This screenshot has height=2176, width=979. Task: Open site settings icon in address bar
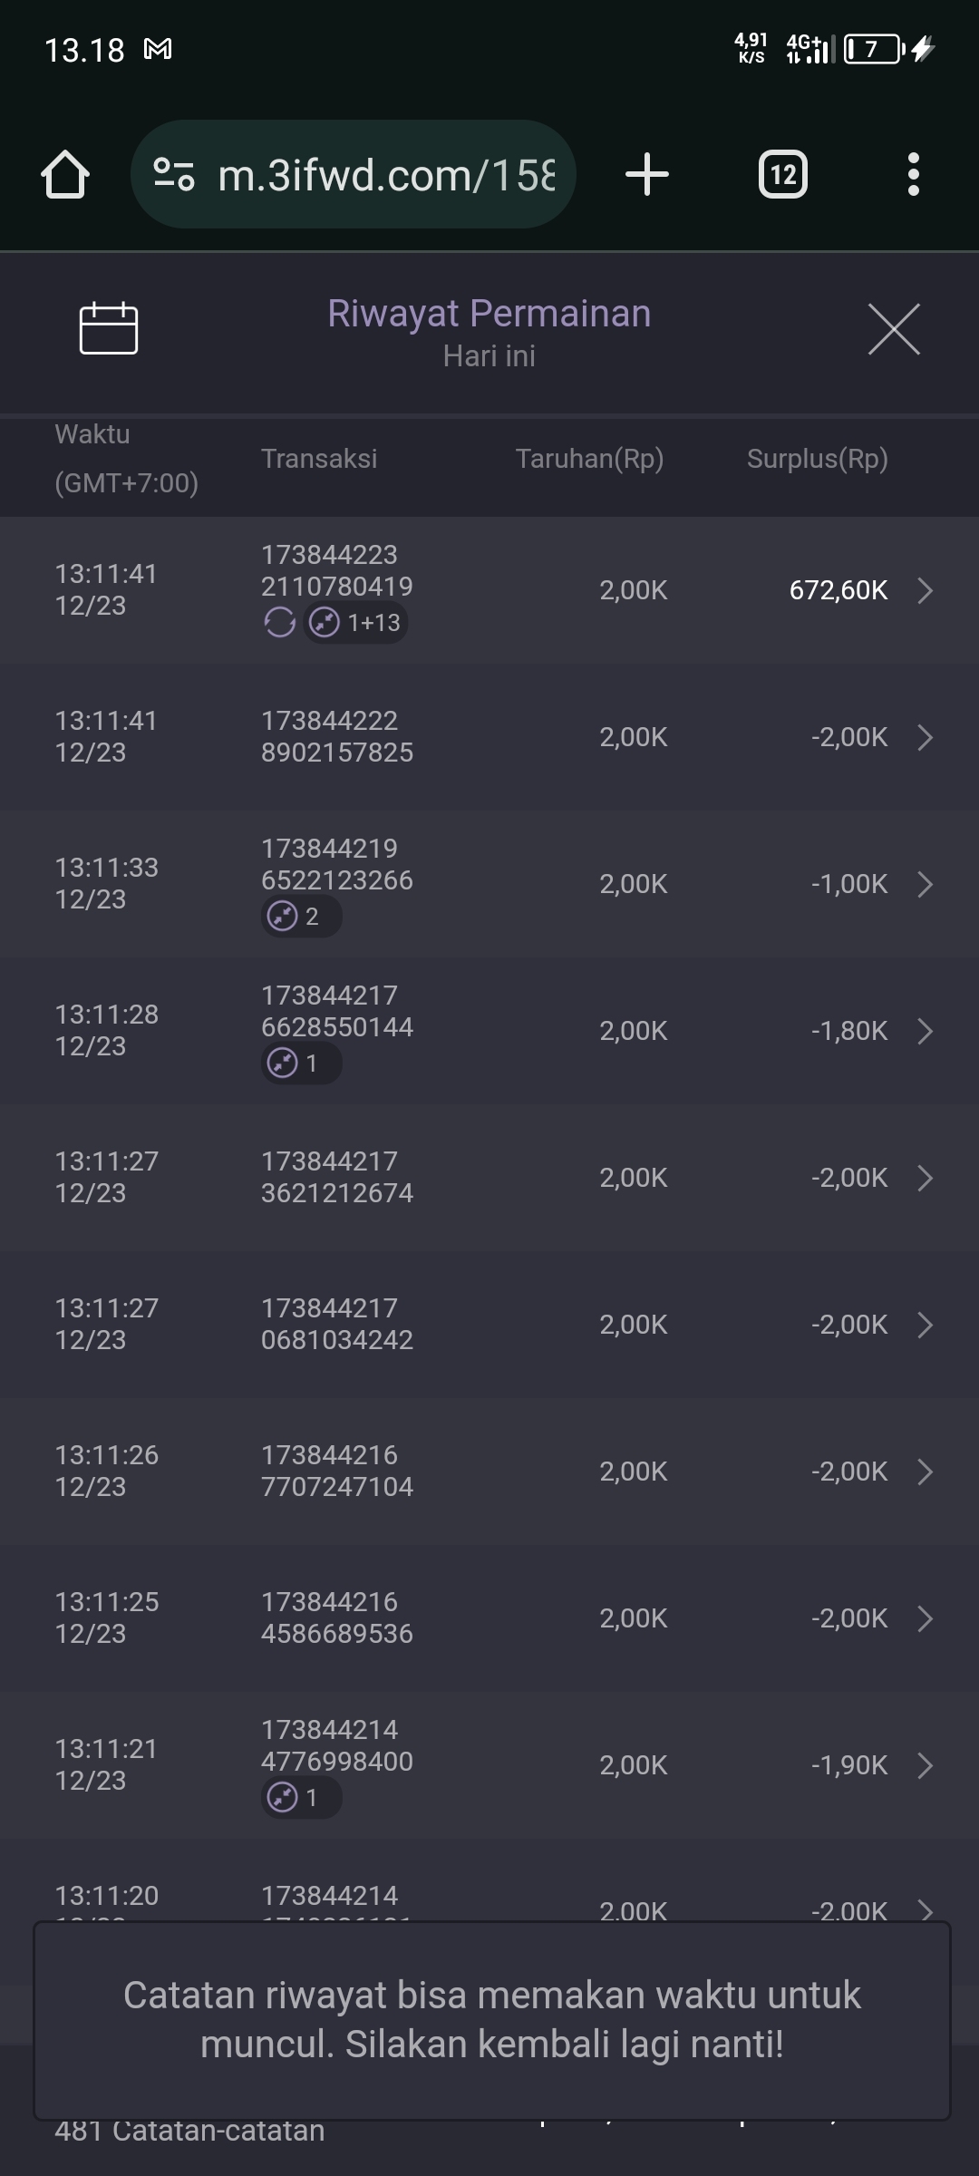coord(174,174)
